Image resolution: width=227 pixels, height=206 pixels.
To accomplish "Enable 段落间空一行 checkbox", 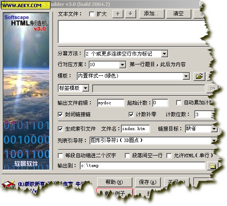I will coord(127,156).
